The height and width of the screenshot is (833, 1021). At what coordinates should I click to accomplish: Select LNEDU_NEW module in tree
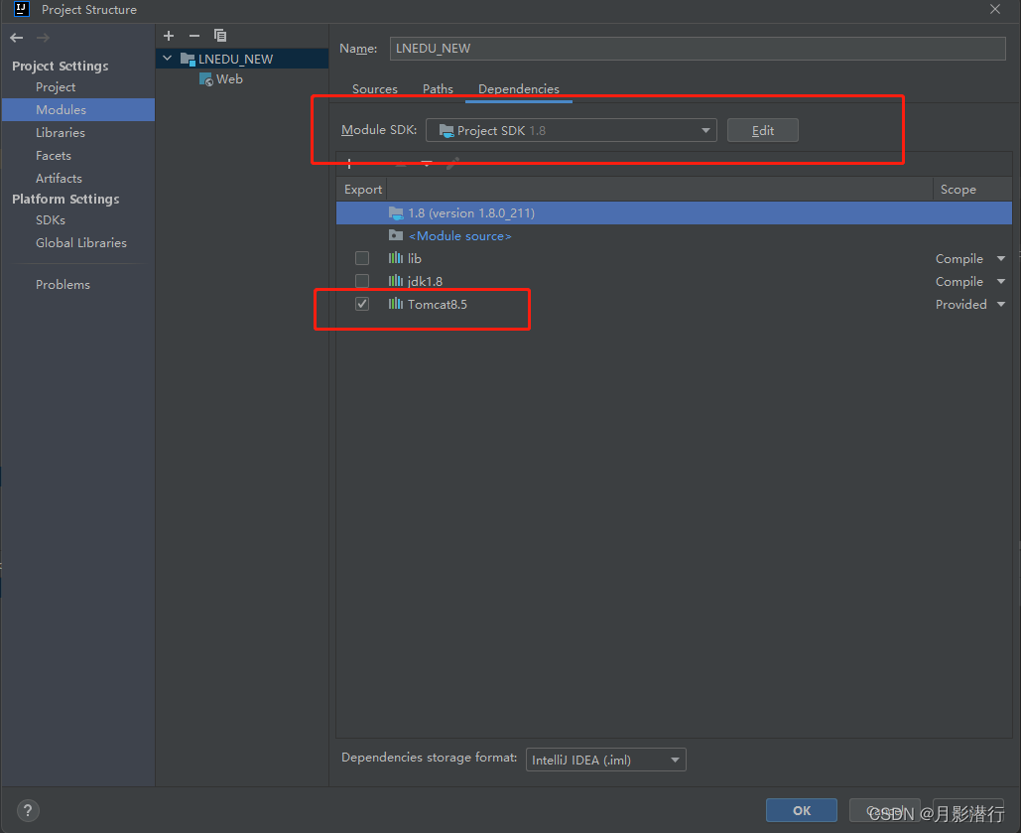point(242,59)
